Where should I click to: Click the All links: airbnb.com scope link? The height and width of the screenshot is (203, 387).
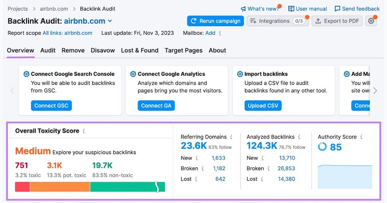(x=67, y=33)
